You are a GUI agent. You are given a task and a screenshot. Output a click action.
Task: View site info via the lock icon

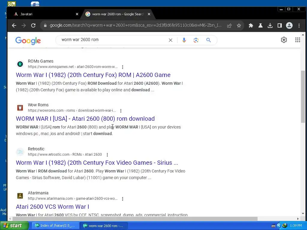45,25
